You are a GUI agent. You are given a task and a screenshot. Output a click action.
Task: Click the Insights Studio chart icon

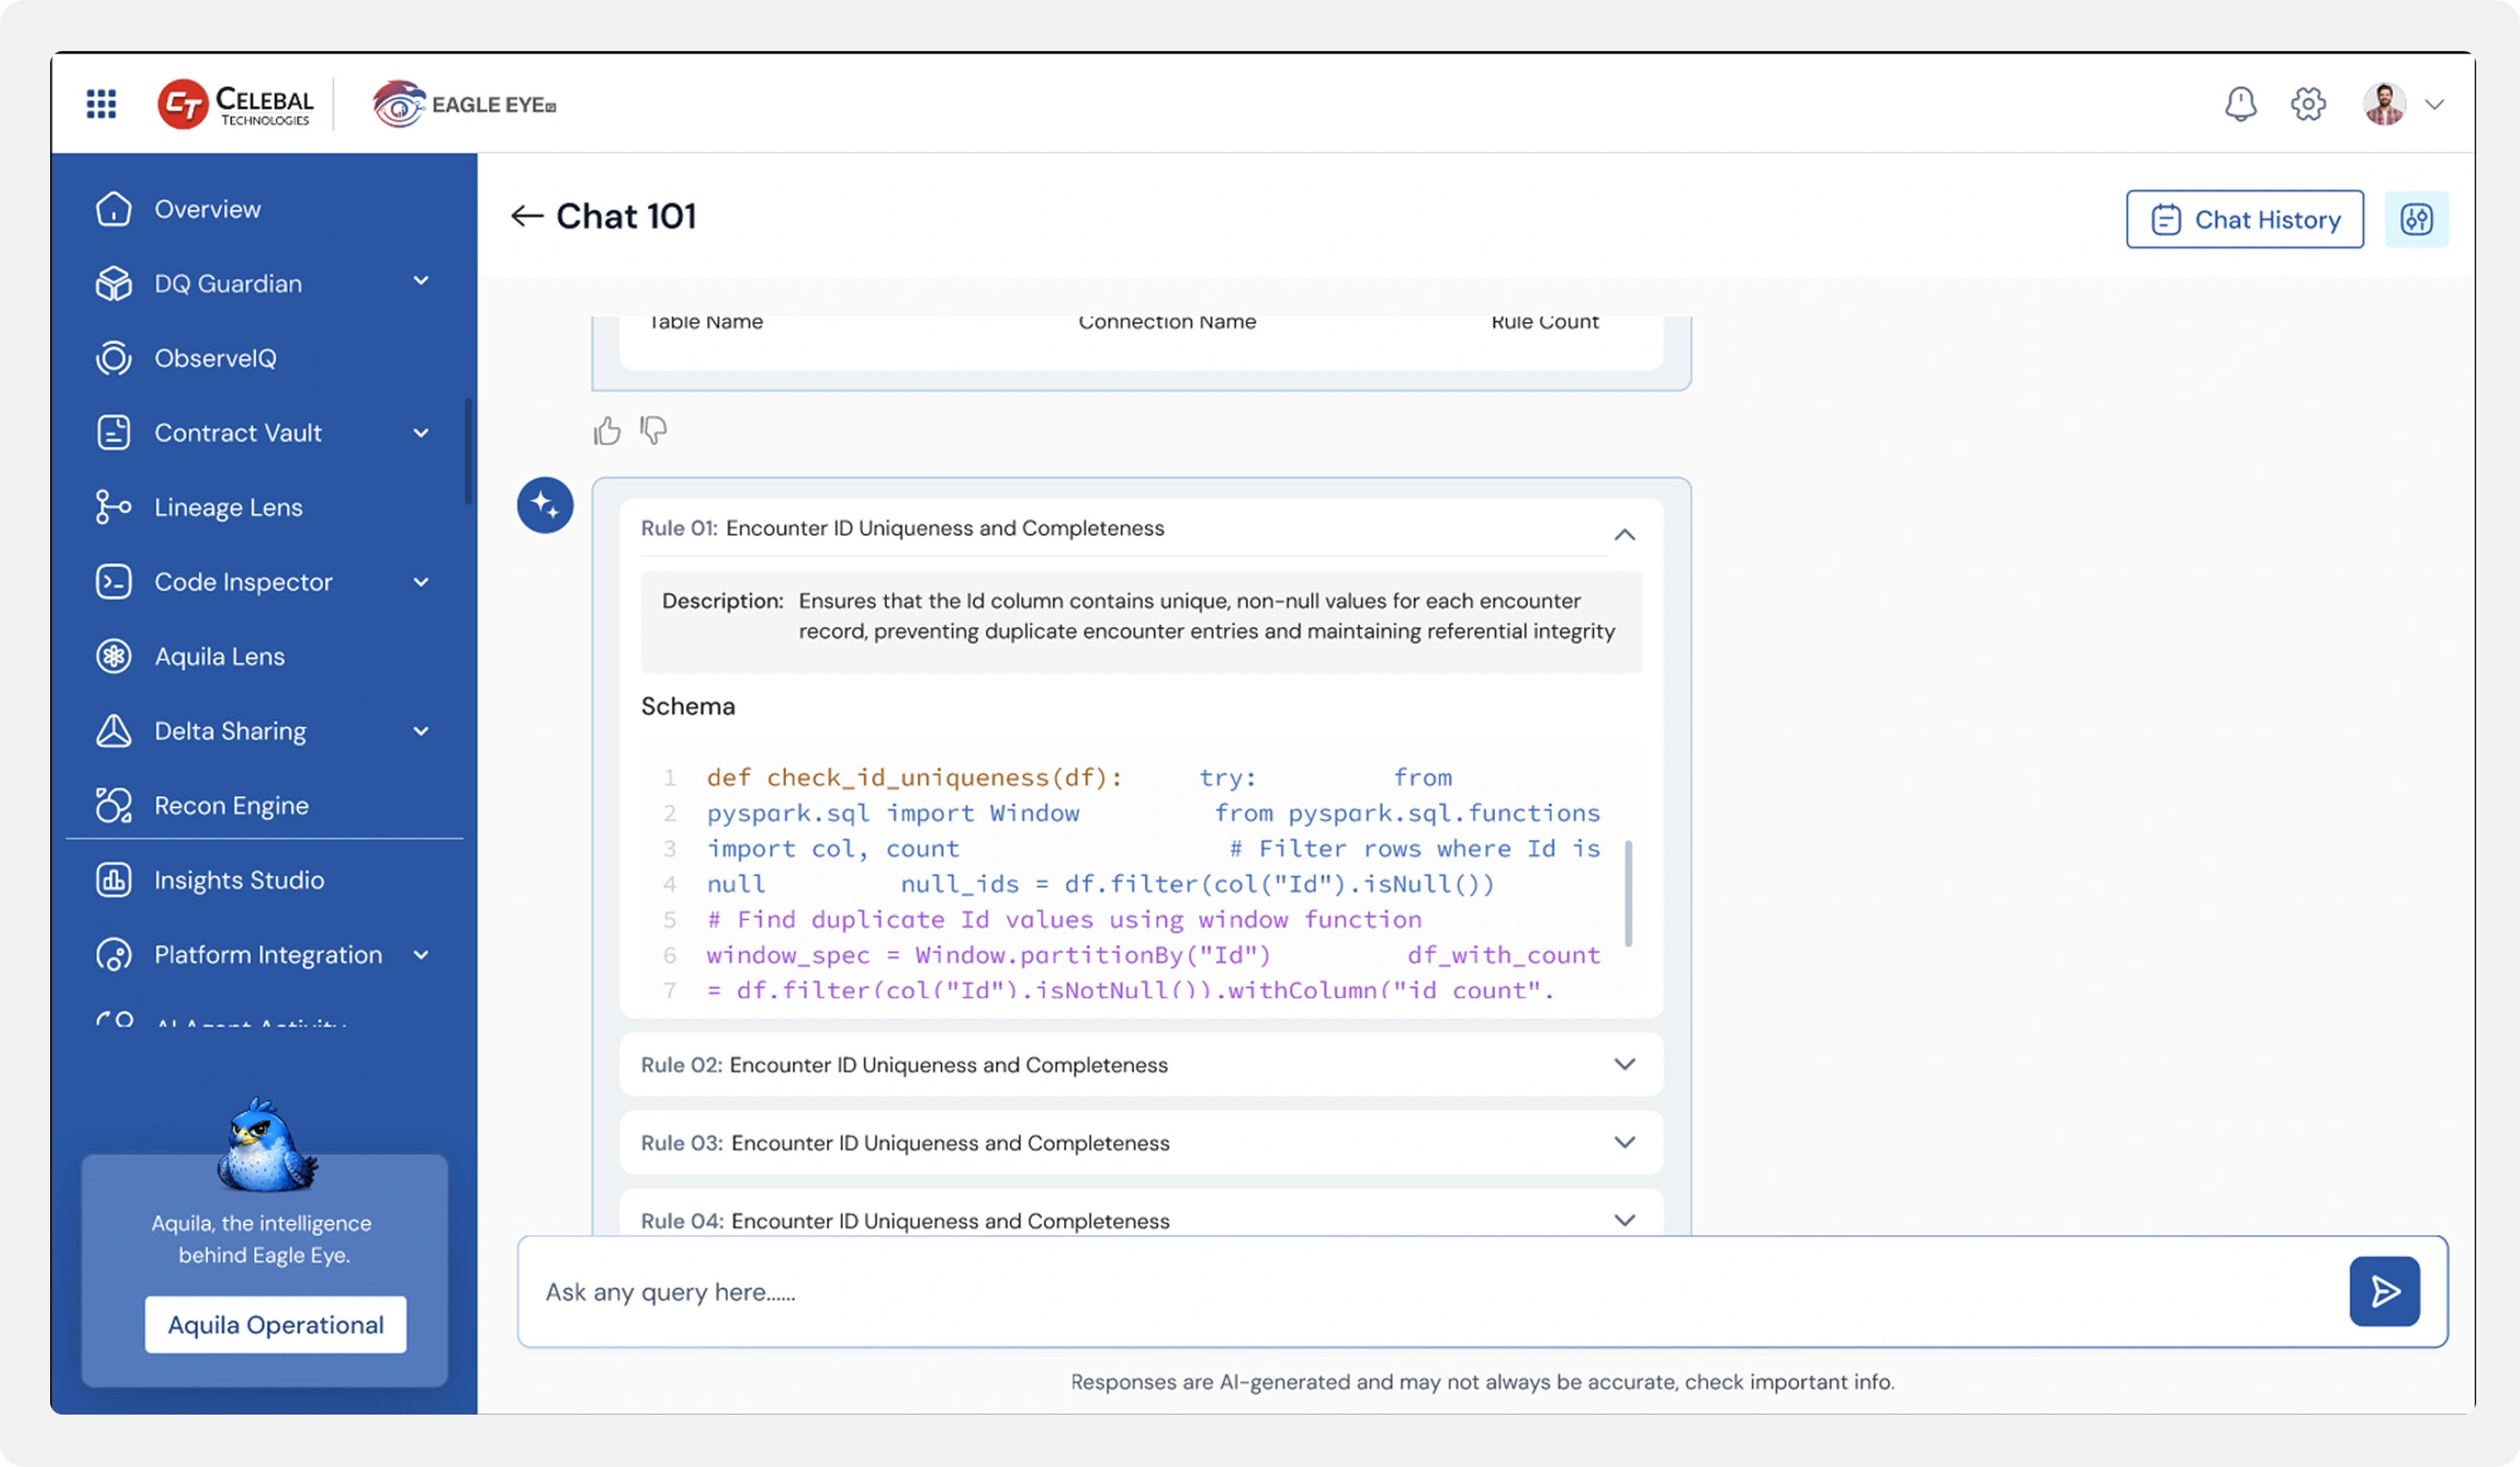click(113, 880)
